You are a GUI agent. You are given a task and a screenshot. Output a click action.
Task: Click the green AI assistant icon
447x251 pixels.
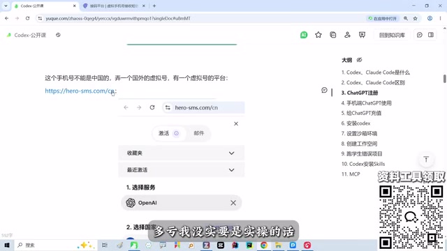point(304,35)
